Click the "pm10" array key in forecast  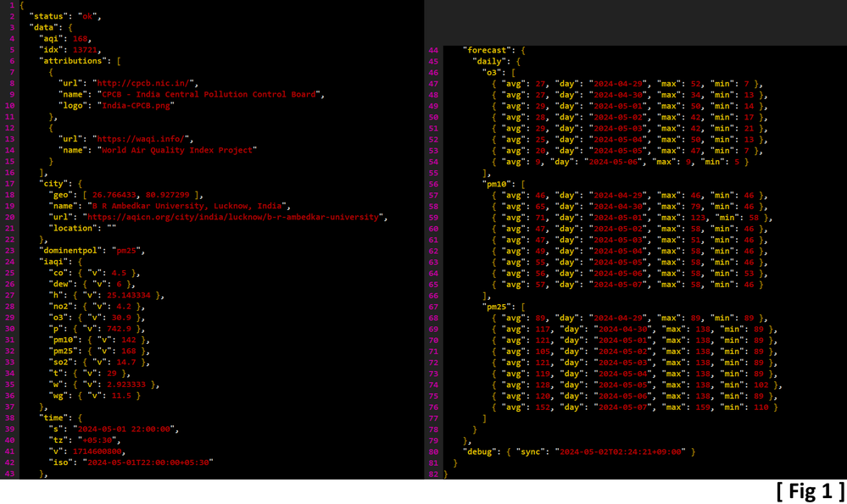(497, 184)
